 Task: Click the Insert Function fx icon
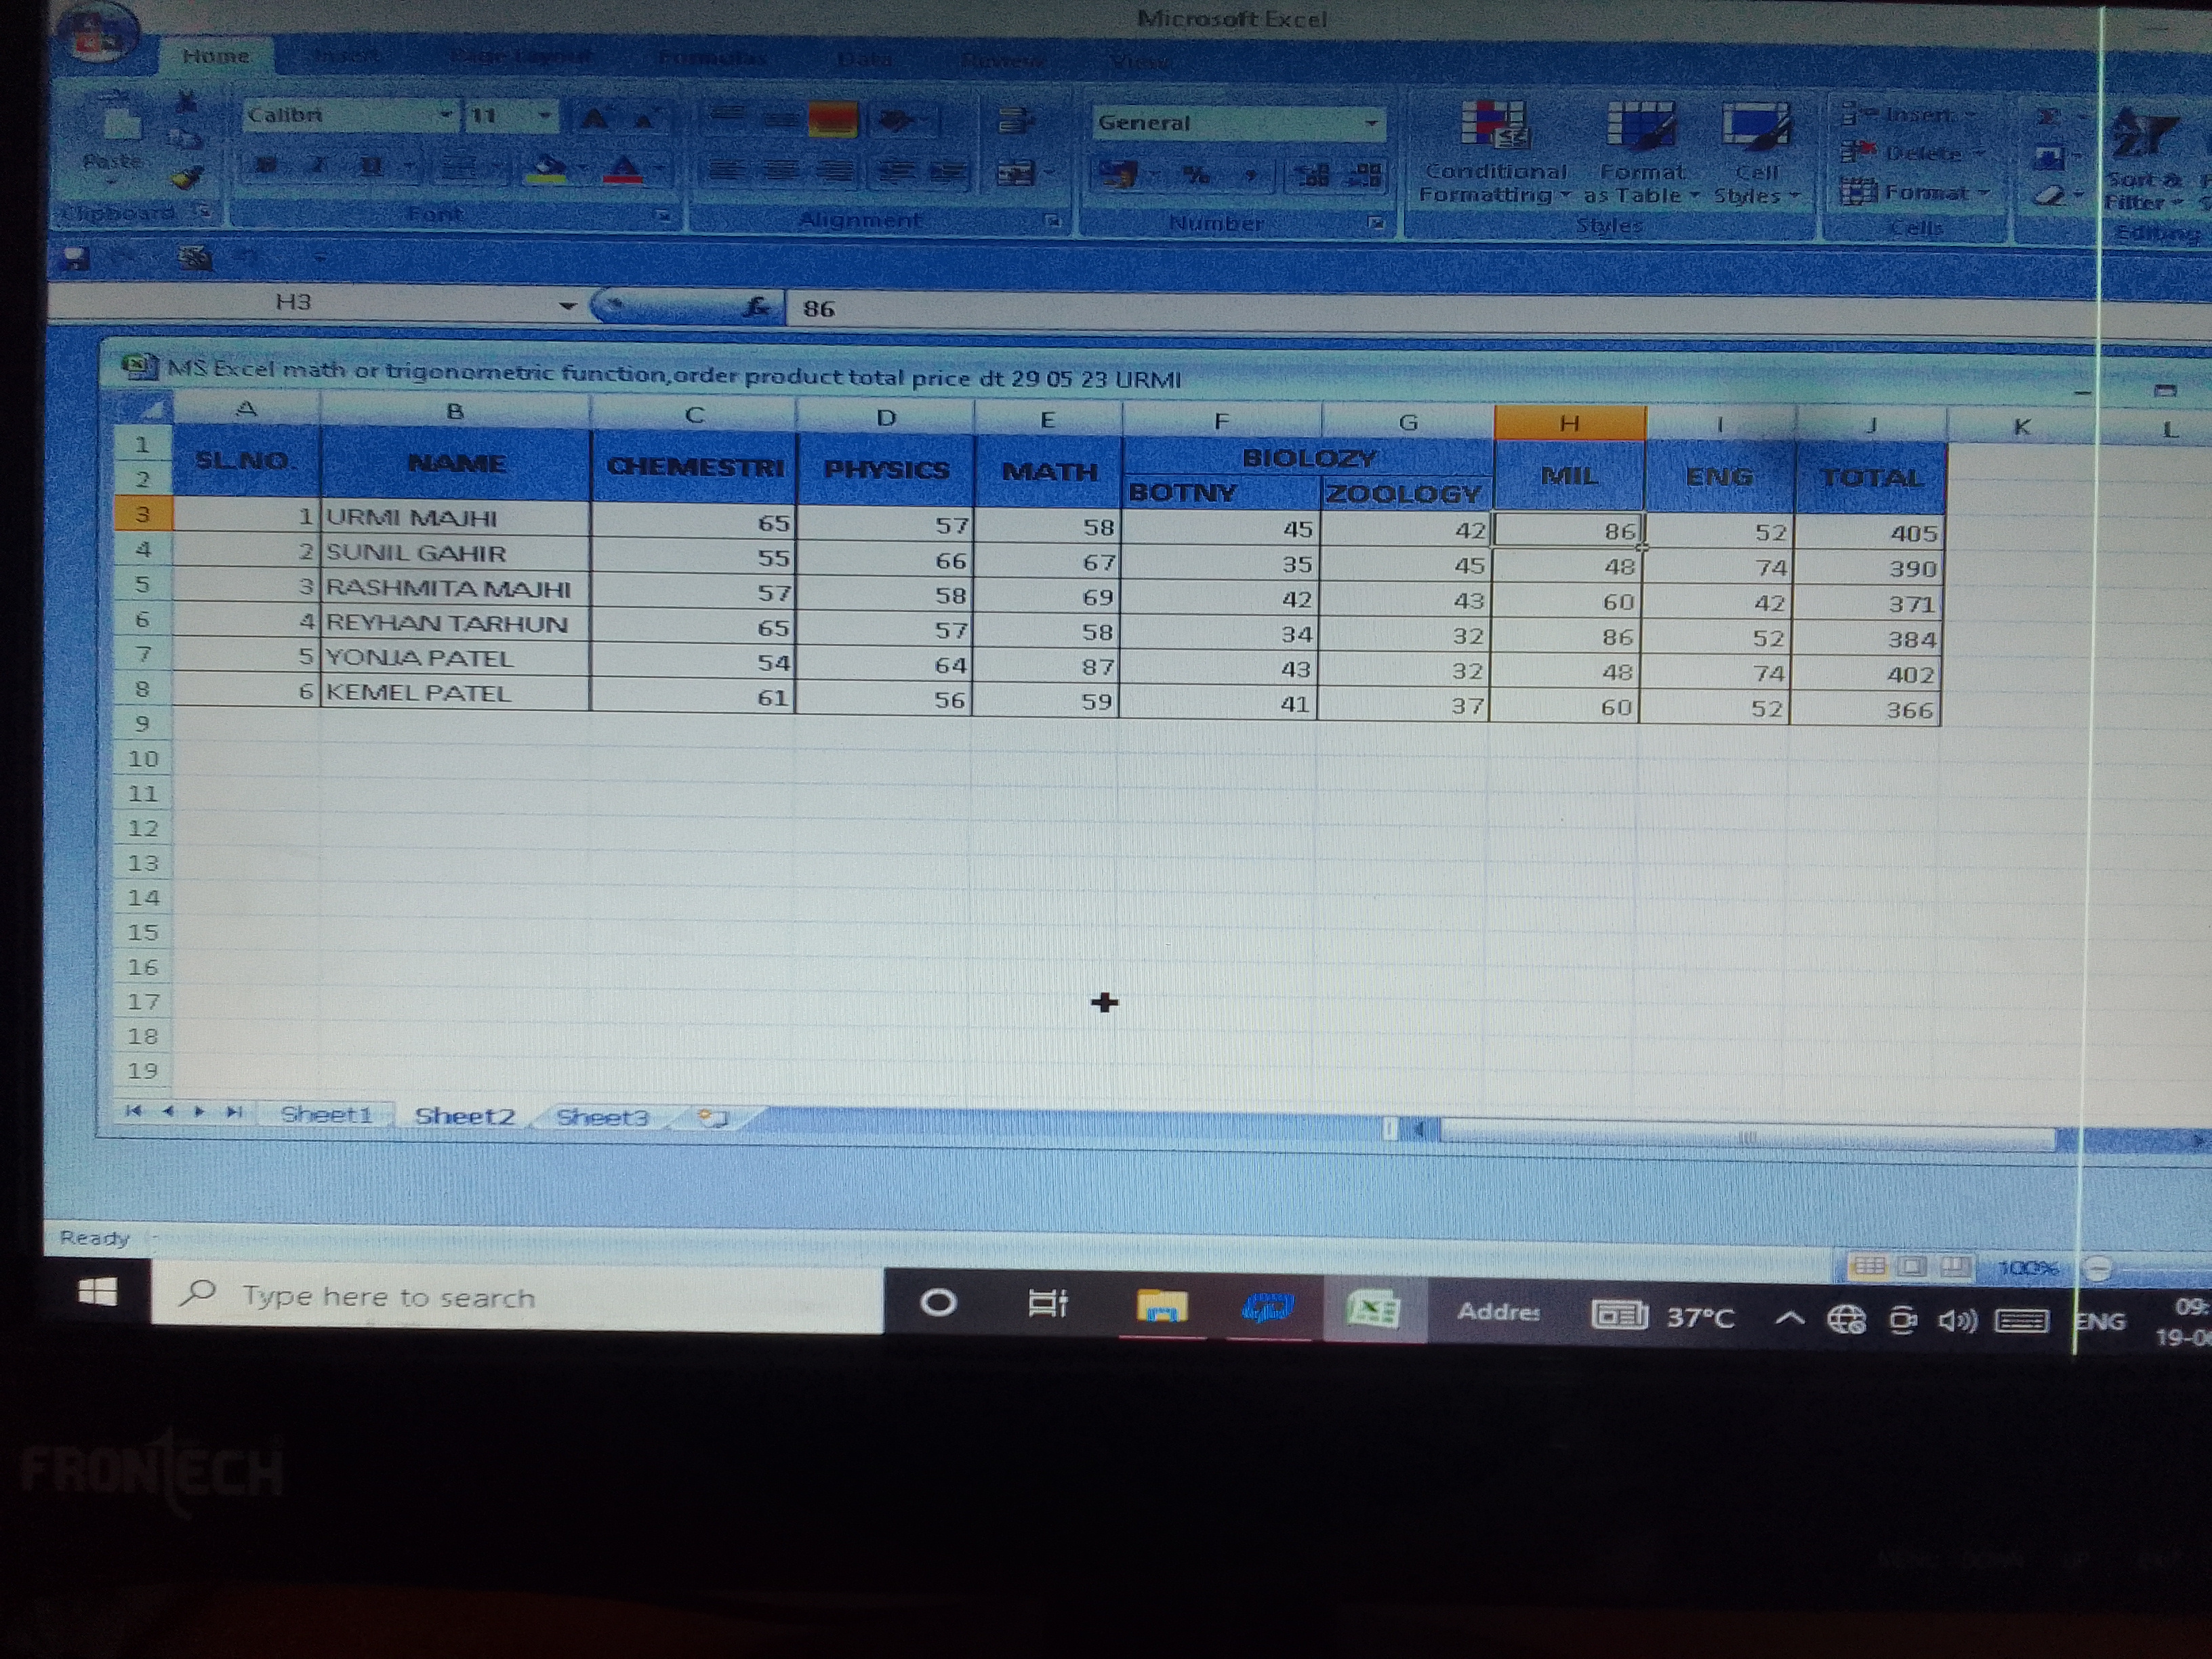[758, 307]
